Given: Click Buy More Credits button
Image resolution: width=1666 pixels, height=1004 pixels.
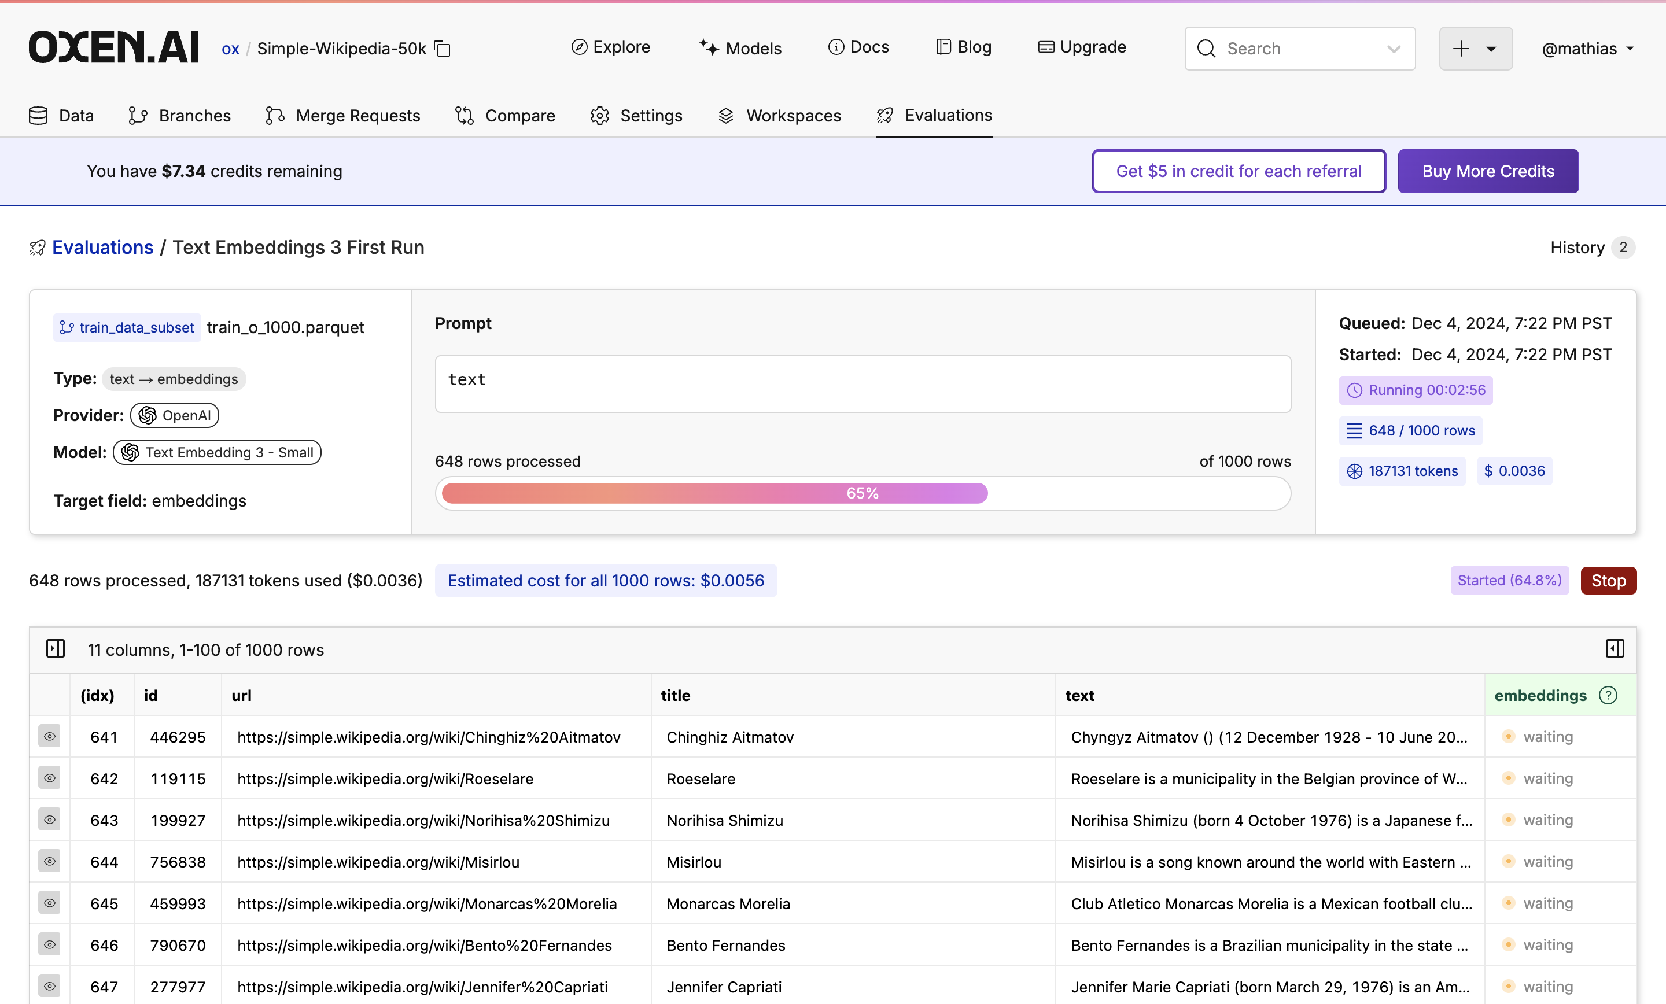Looking at the screenshot, I should 1487,171.
